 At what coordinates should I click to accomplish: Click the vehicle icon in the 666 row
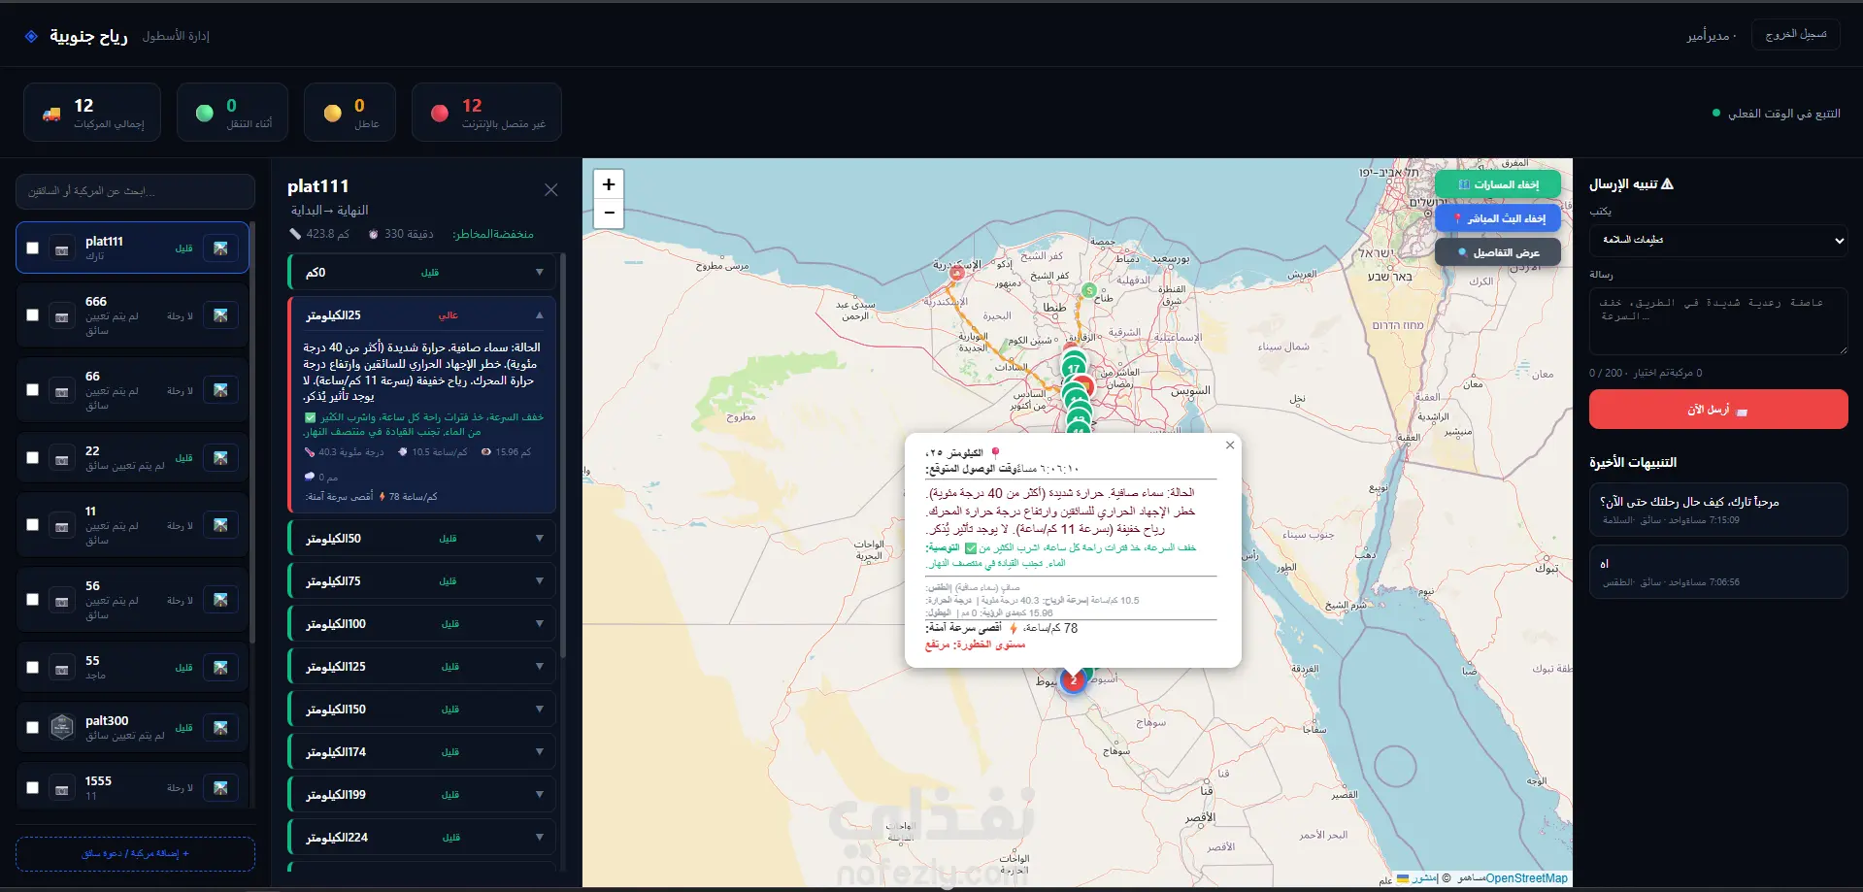[x=62, y=316]
